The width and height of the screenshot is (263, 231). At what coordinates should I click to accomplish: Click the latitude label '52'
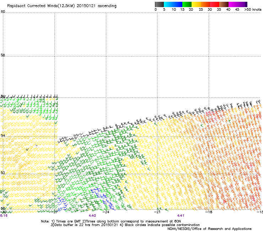click(3, 172)
